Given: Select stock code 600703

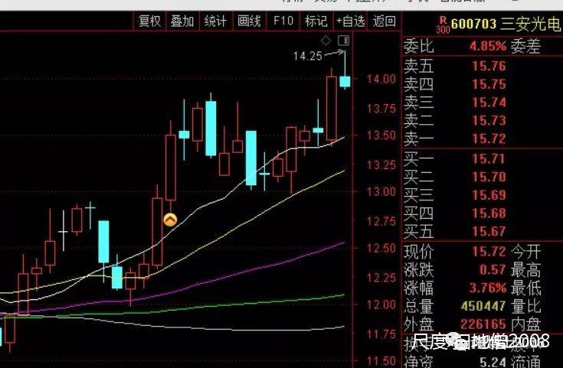Looking at the screenshot, I should point(473,24).
